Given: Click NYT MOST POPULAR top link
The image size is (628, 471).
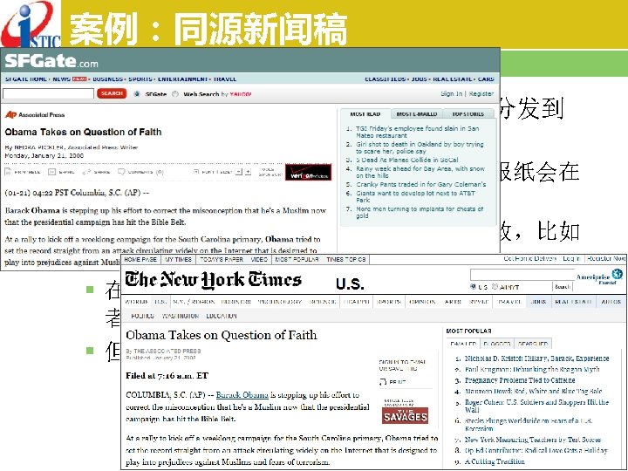Looking at the screenshot, I should pos(297,260).
